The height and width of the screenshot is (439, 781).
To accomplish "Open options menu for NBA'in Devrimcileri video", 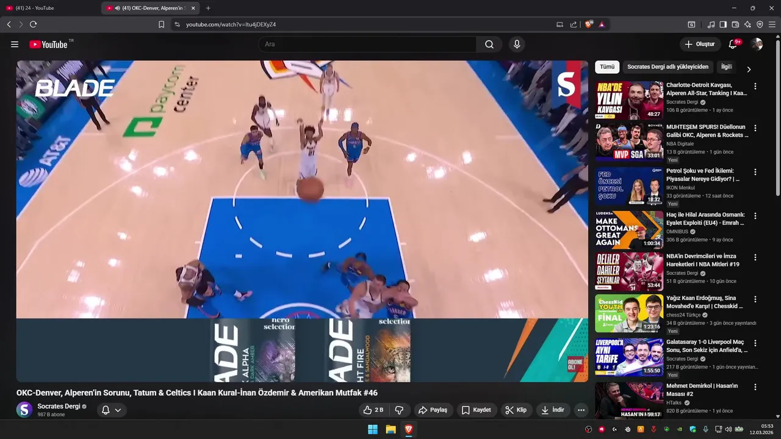I will [x=755, y=258].
